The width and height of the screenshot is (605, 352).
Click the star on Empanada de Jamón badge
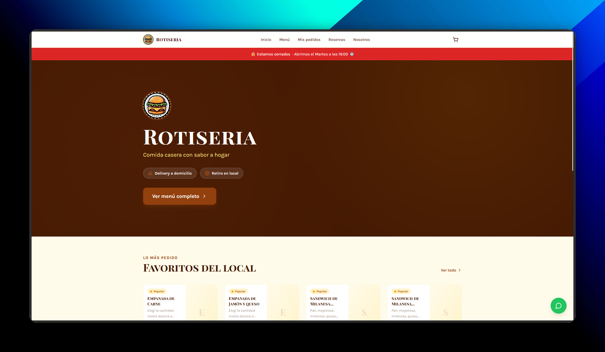tap(232, 291)
